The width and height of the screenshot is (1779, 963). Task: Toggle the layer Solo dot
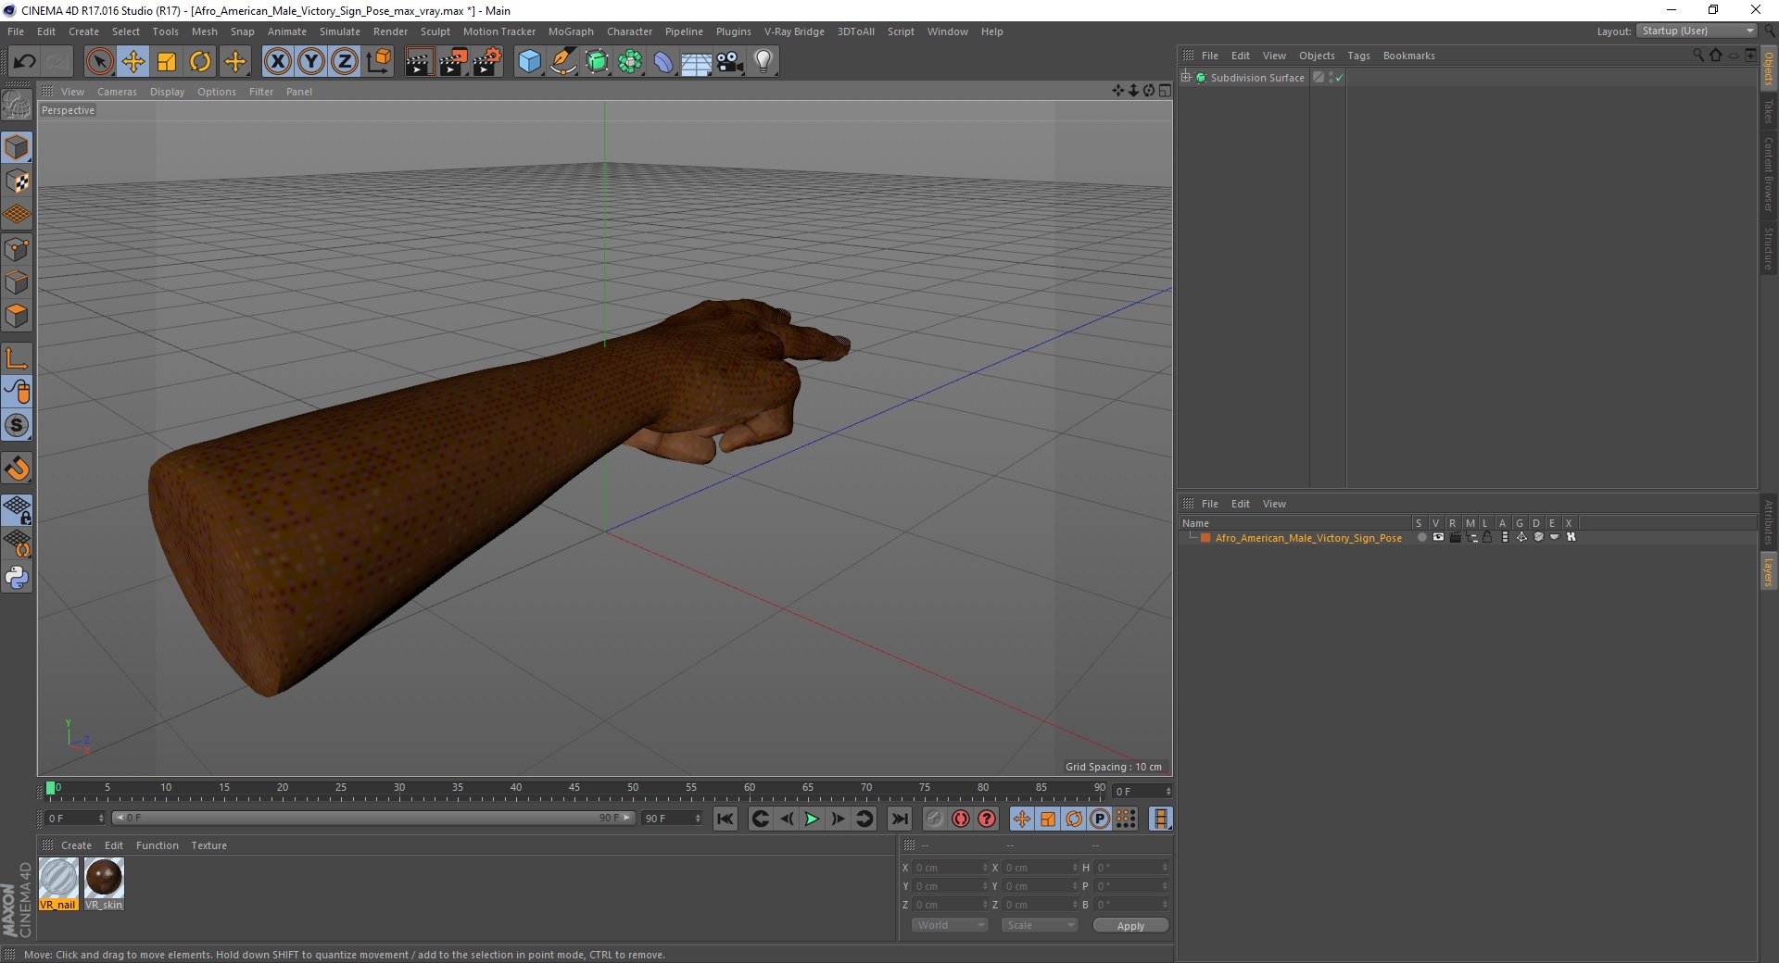[1421, 537]
